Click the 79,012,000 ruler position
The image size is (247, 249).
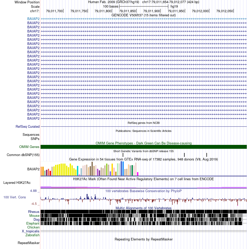pos(200,11)
